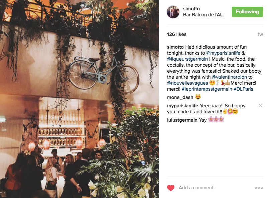Screen dimensions: 269x198
Task: Click the bicycle photo of the post
Action: click(x=80, y=99)
